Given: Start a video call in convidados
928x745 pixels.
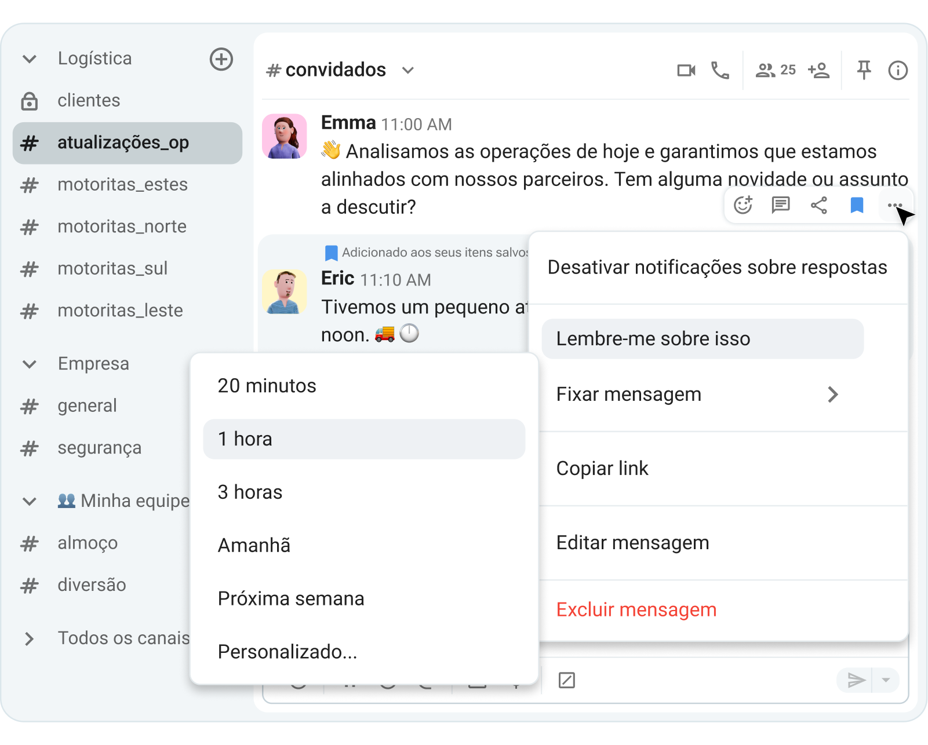Looking at the screenshot, I should point(686,71).
